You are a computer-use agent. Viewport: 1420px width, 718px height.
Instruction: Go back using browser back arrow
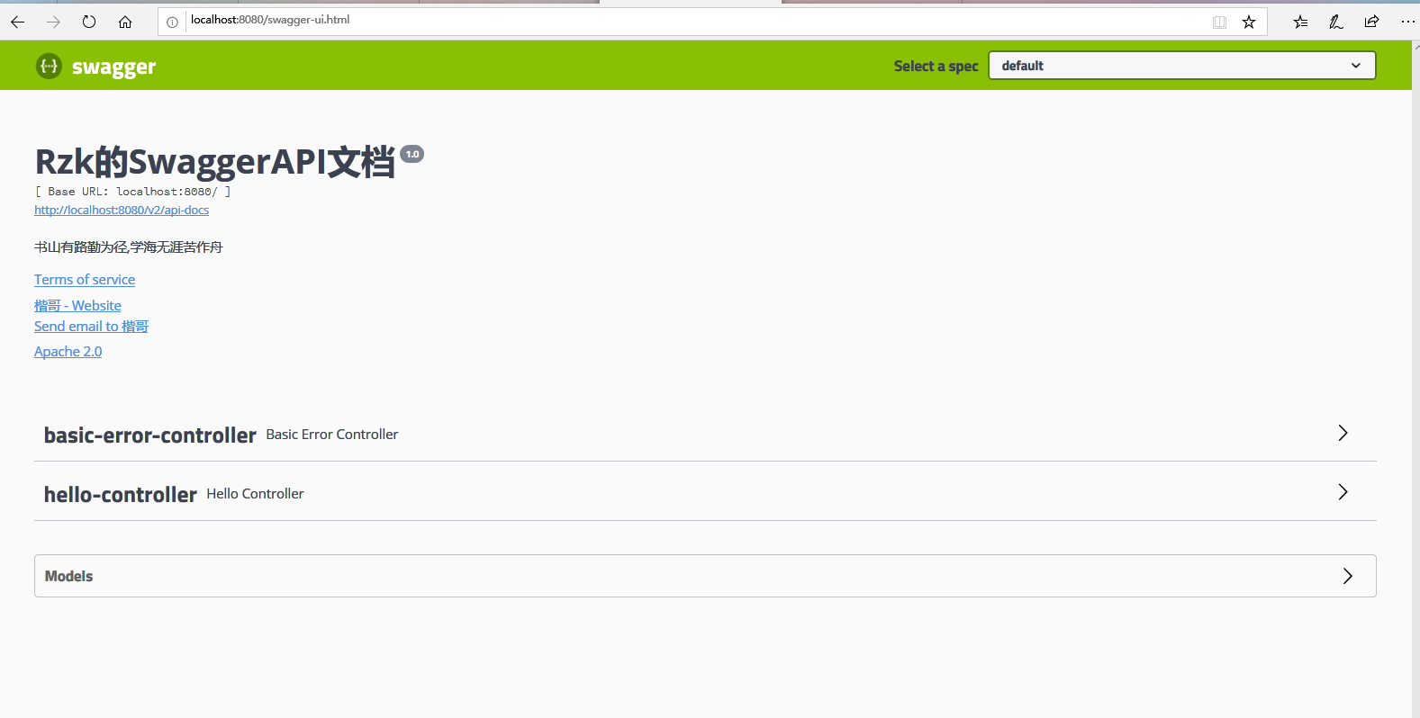(18, 22)
